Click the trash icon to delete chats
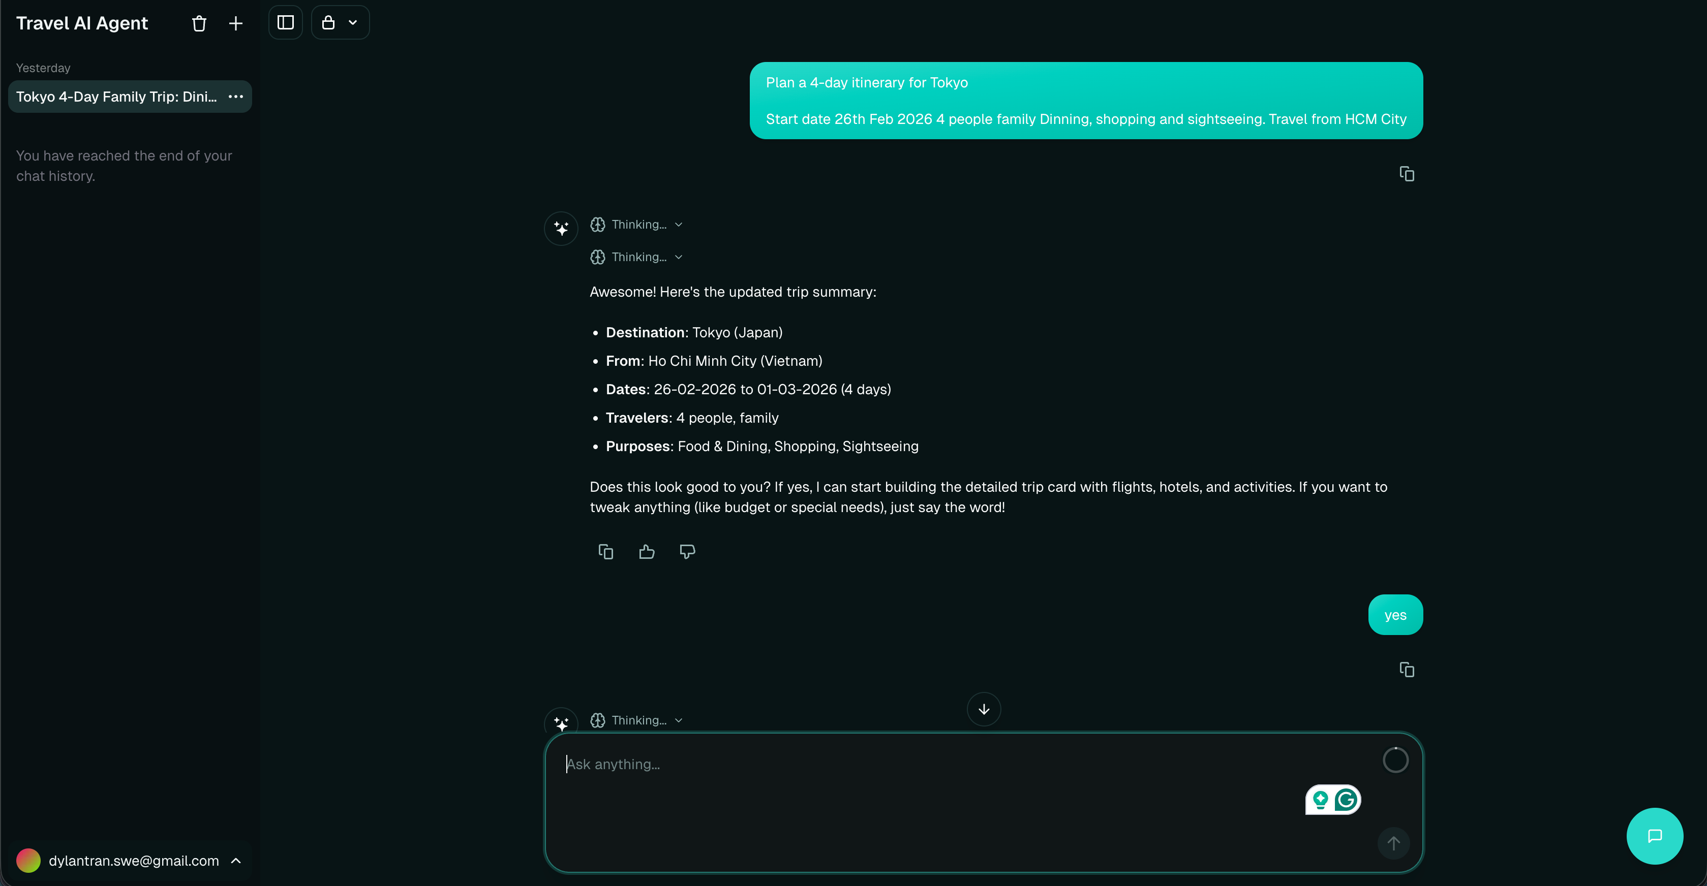The width and height of the screenshot is (1707, 886). click(x=199, y=24)
